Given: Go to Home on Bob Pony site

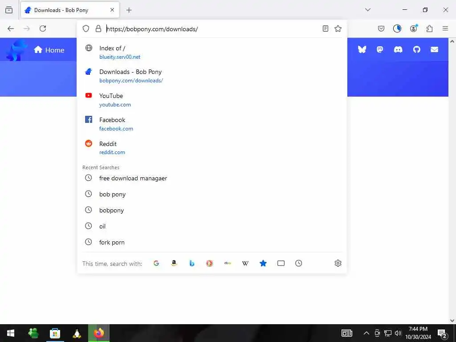Looking at the screenshot, I should pyautogui.click(x=49, y=50).
